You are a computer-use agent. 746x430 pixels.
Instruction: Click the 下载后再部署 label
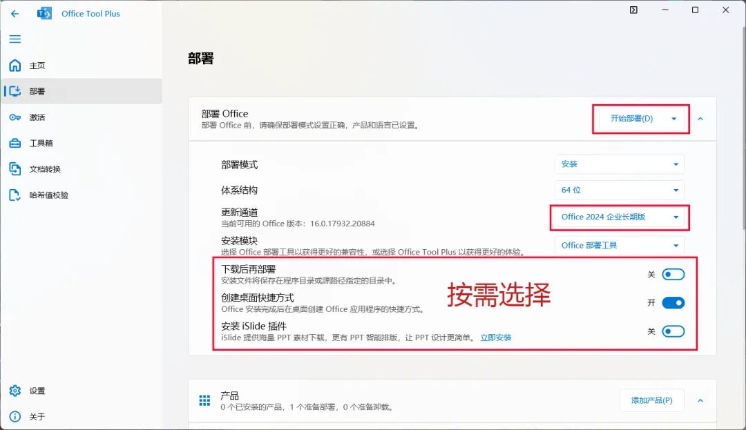(x=249, y=269)
